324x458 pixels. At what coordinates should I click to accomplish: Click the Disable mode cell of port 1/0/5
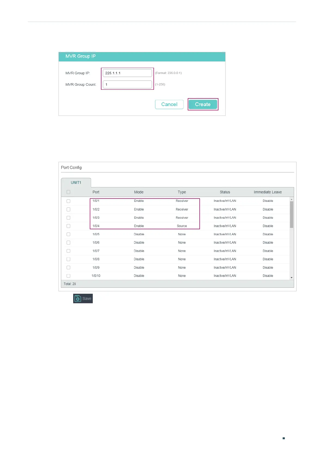point(139,234)
